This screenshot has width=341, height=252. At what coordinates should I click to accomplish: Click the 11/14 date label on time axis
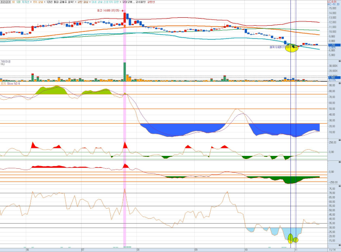pyautogui.click(x=332, y=250)
